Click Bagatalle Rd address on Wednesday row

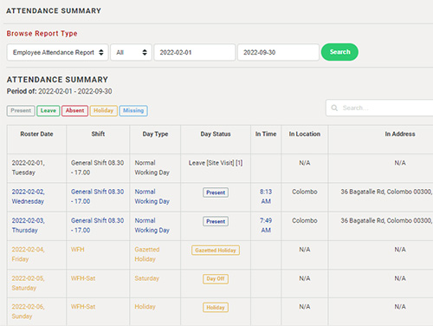386,192
